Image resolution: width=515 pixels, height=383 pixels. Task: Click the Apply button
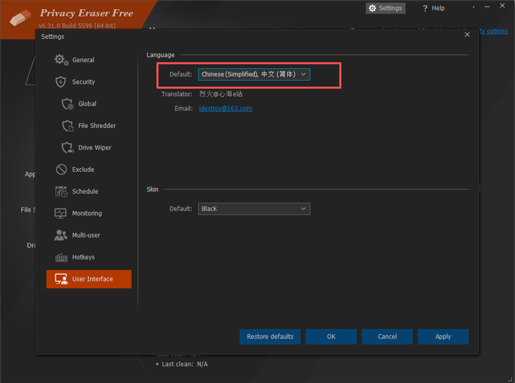pos(443,337)
